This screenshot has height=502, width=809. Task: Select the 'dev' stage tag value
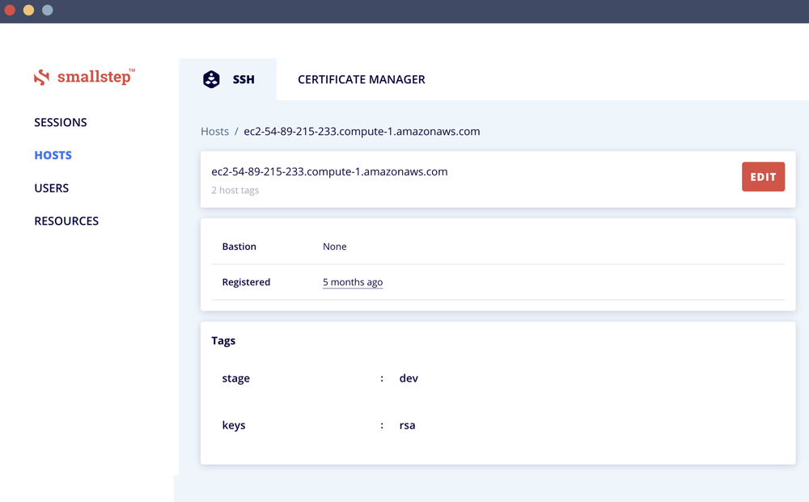click(x=409, y=378)
